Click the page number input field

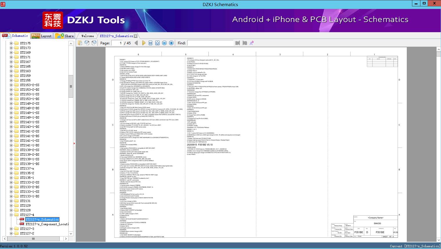(117, 43)
